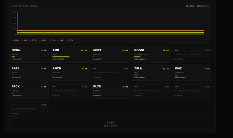Click the 8.5% share on NVDA
The height and width of the screenshot is (138, 233).
coord(44,51)
